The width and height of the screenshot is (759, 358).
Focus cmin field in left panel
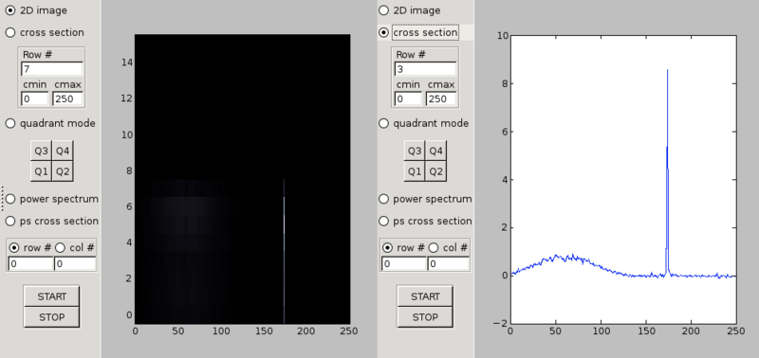point(35,99)
